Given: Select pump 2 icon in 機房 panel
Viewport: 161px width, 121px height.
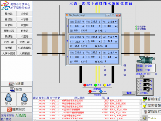Looking at the screenshot, I should 147,84.
